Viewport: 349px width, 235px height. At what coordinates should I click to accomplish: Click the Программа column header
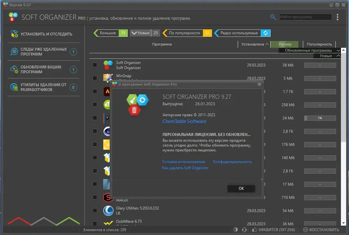162,44
